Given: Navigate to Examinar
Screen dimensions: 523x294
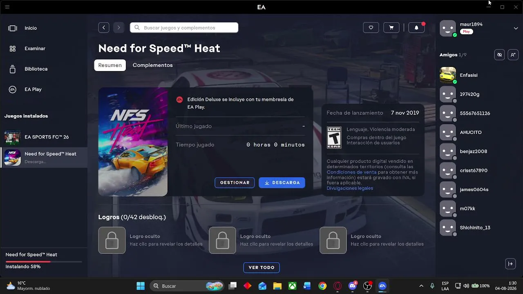Looking at the screenshot, I should coord(35,49).
